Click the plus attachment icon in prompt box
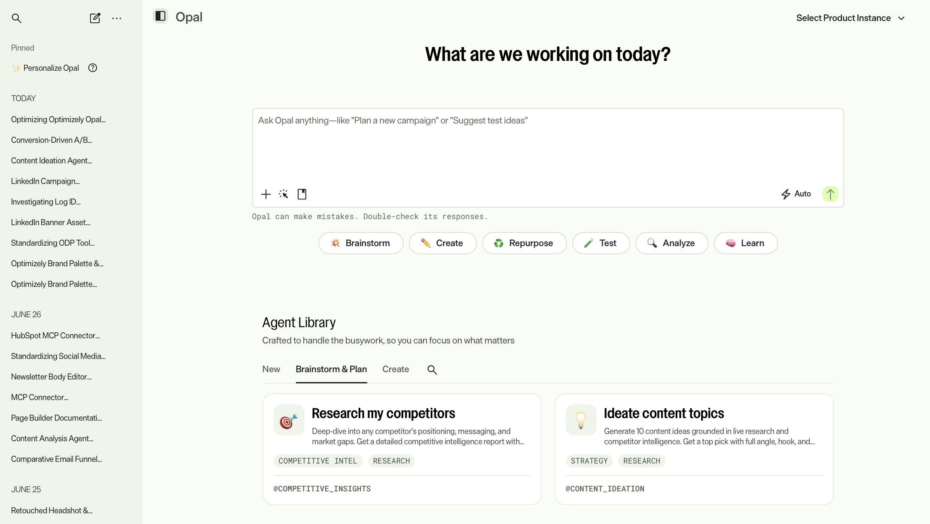This screenshot has width=930, height=524. (266, 194)
